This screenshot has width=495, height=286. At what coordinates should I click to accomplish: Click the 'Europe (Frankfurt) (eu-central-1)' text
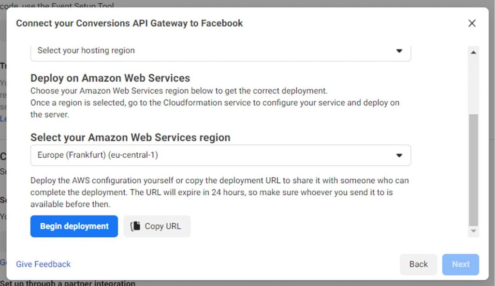pos(98,155)
